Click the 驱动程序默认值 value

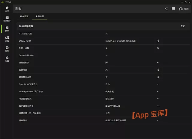113,106
